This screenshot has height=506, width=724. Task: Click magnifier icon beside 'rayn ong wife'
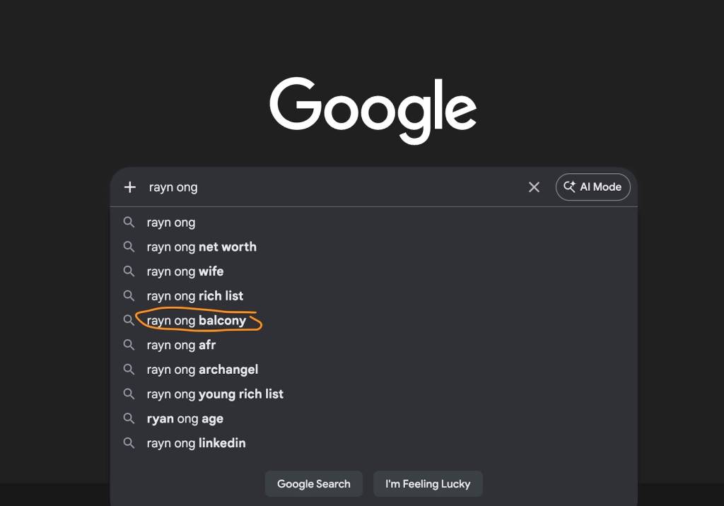[129, 271]
